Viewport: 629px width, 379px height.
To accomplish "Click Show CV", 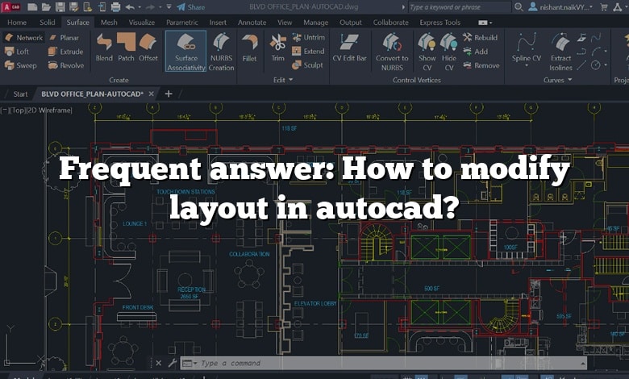I will 427,52.
